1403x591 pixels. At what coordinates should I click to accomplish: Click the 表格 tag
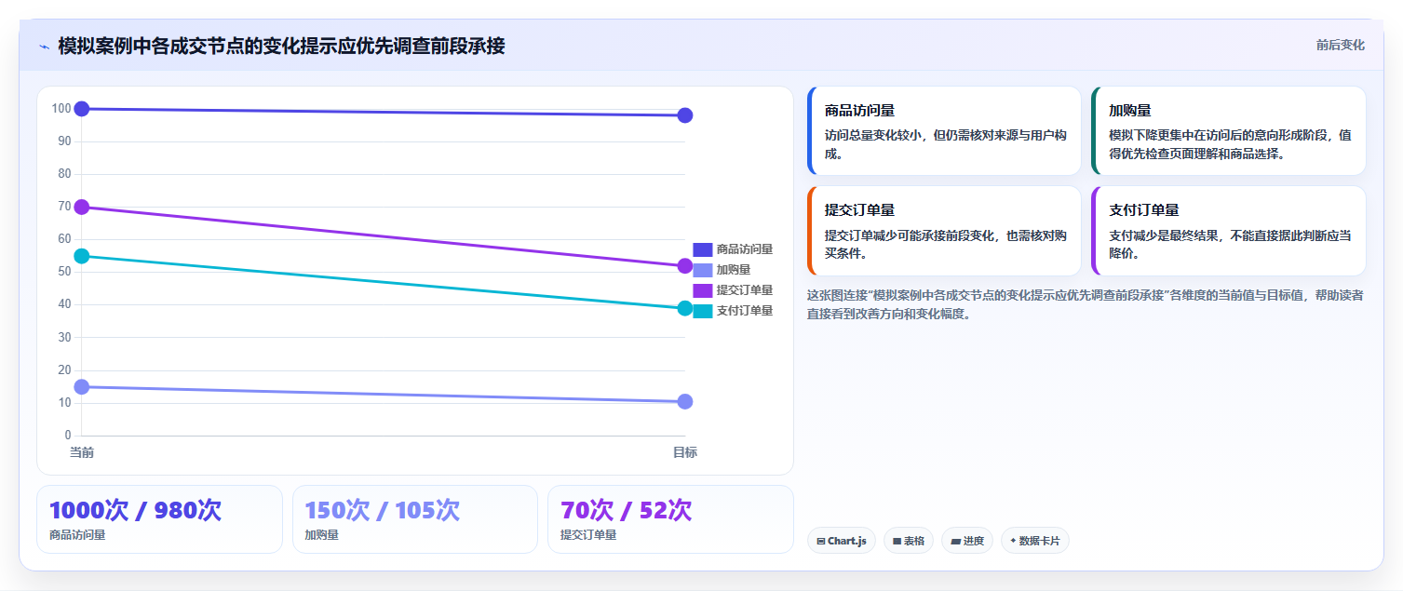(909, 541)
